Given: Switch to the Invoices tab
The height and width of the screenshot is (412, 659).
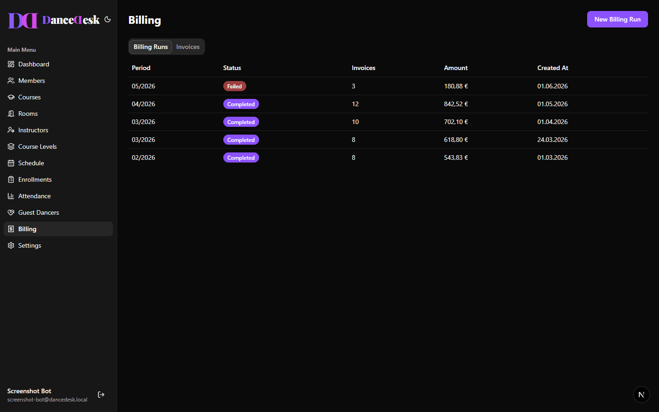Looking at the screenshot, I should click(188, 47).
